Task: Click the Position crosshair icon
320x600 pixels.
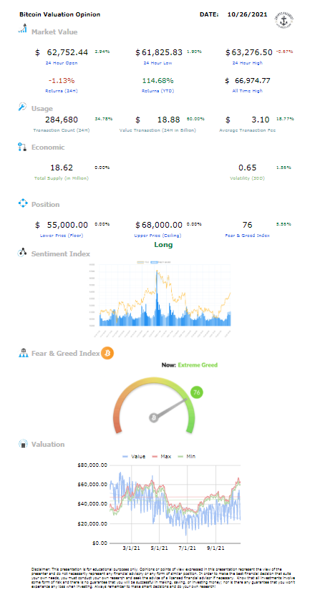Action: pyautogui.click(x=23, y=203)
